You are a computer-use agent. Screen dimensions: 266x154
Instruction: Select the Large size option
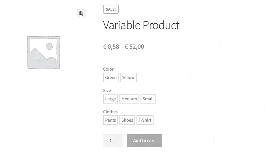pyautogui.click(x=110, y=99)
